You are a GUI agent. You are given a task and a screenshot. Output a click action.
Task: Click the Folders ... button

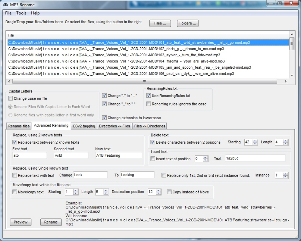tap(188, 23)
